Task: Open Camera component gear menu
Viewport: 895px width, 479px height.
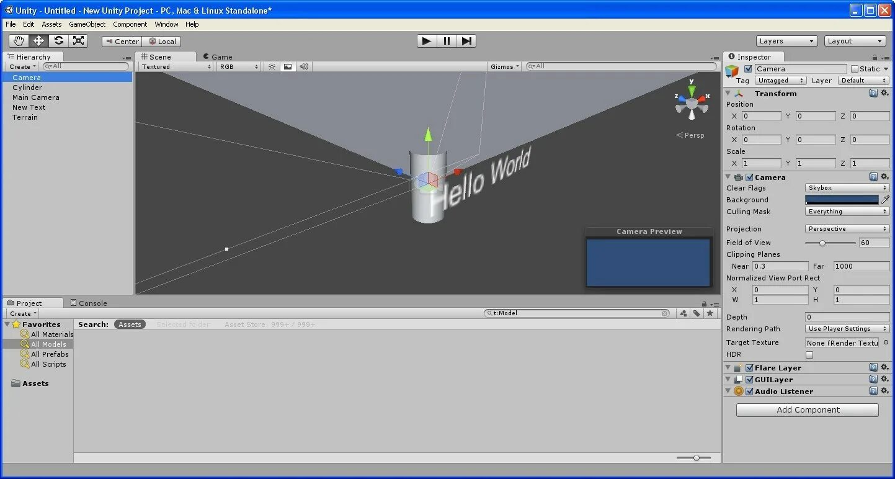Action: (x=884, y=177)
